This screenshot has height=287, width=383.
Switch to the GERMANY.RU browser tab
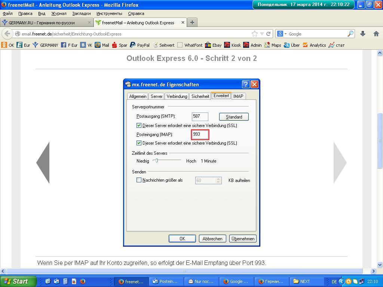coord(46,23)
